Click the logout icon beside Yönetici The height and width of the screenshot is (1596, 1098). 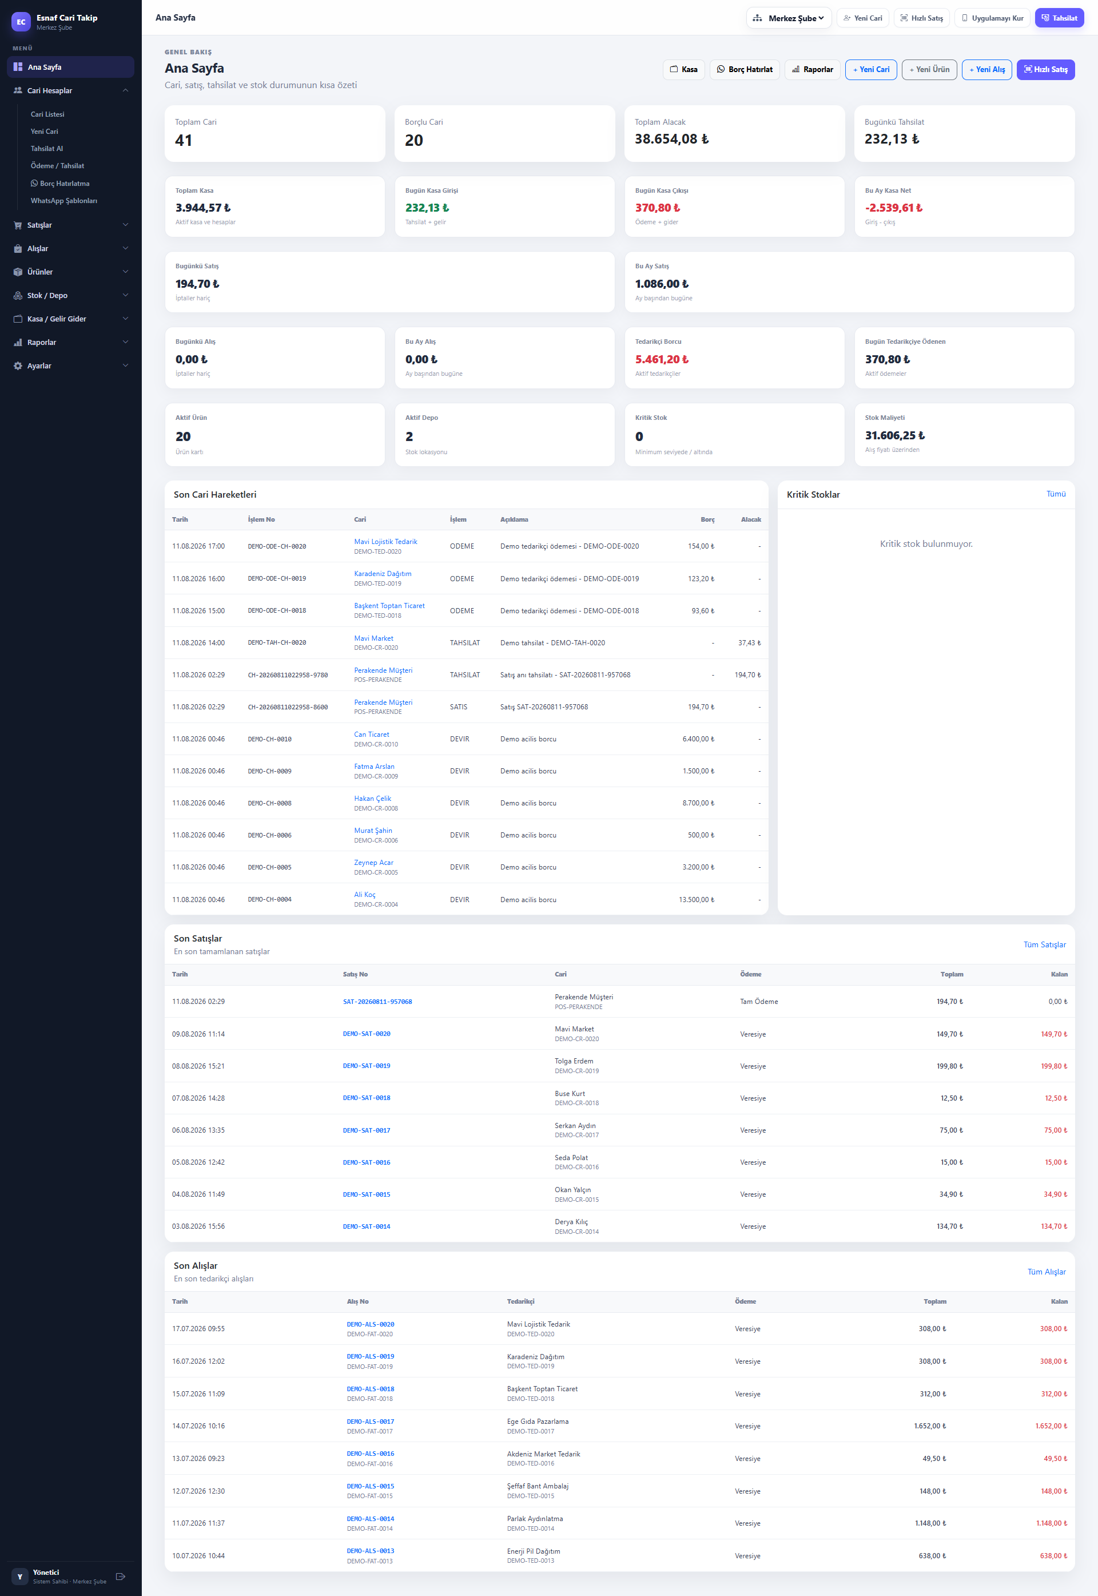click(x=121, y=1576)
